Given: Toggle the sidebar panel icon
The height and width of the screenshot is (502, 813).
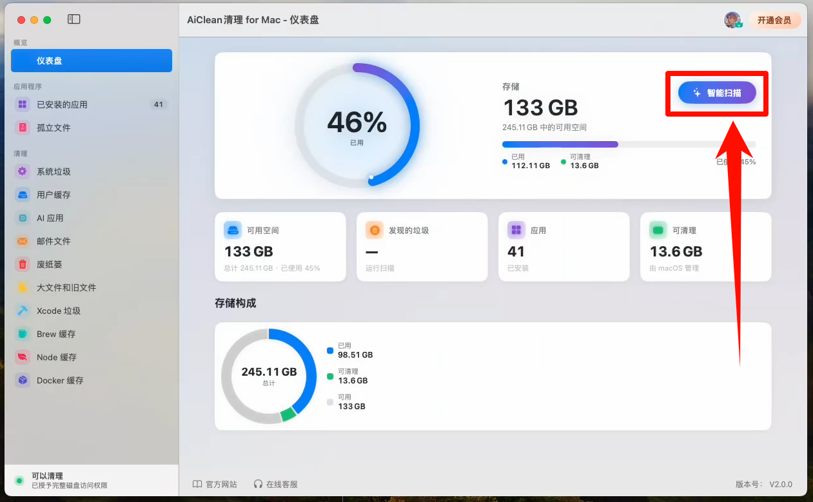Looking at the screenshot, I should tap(74, 19).
